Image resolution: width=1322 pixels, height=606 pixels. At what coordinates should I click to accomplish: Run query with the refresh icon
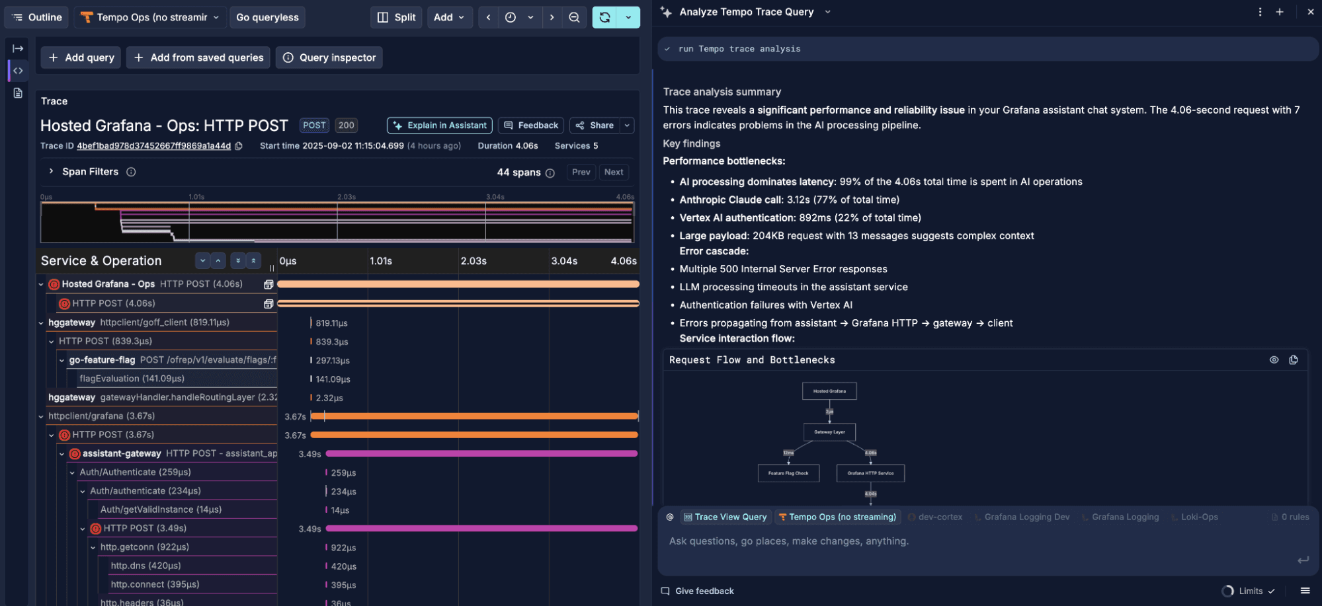(x=604, y=17)
